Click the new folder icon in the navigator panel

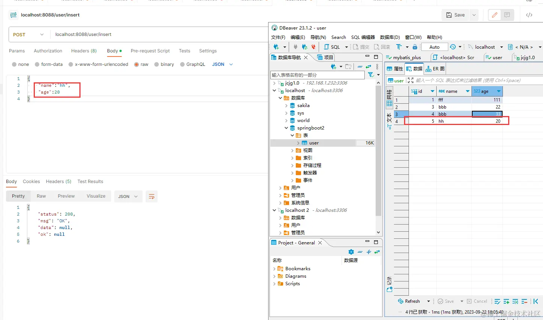(x=348, y=67)
